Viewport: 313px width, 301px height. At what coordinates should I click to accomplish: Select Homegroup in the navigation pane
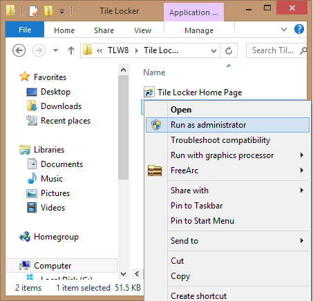56,237
